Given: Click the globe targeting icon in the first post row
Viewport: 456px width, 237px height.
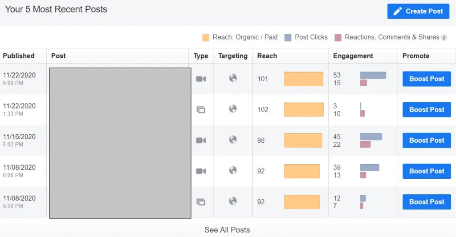Looking at the screenshot, I should tap(232, 78).
